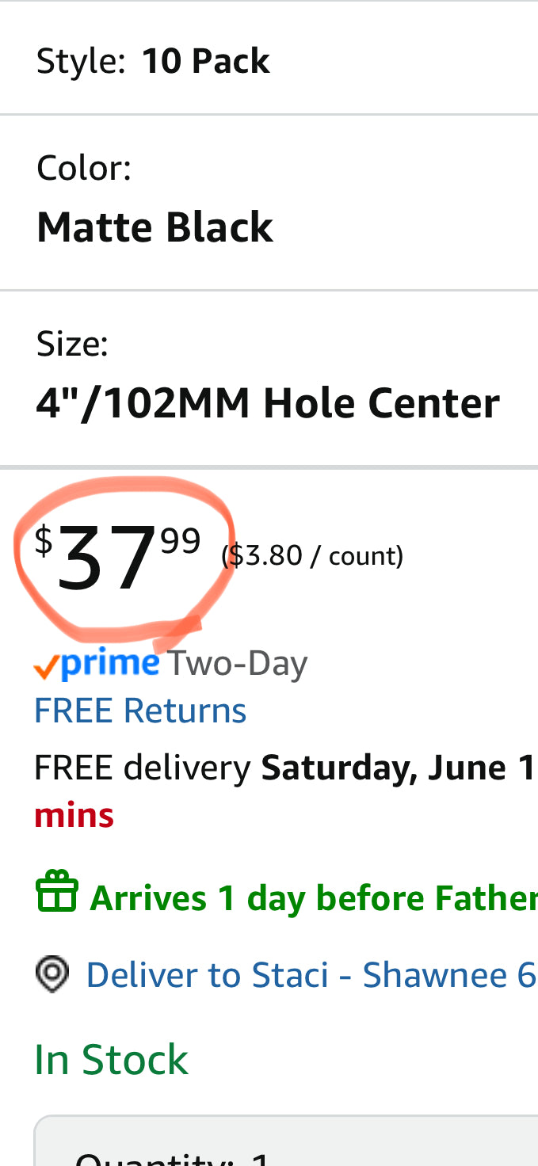Tap the "Size:" label
538x1166 pixels.
[x=72, y=344]
